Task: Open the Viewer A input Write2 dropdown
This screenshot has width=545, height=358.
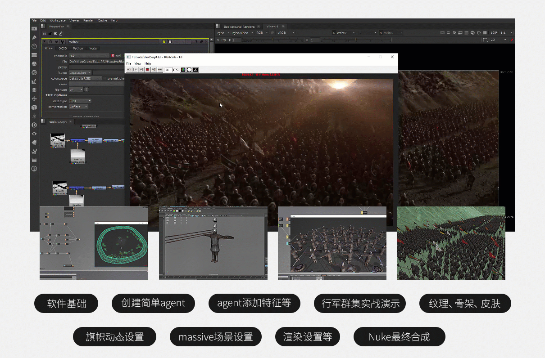Action: click(345, 33)
